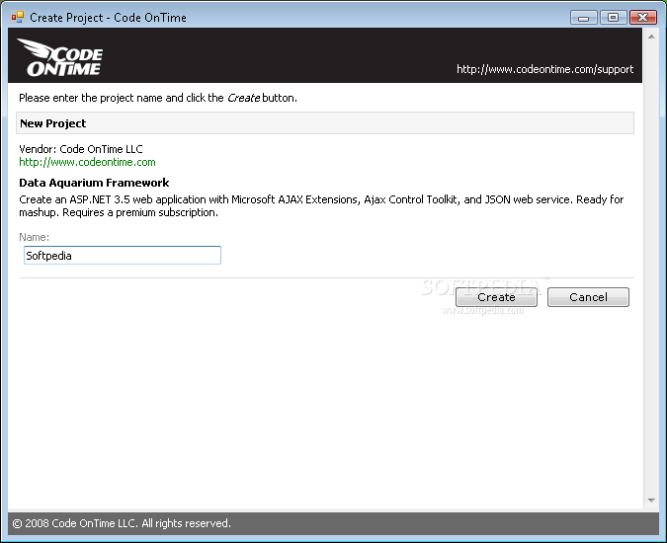Screen dimensions: 667x543
Task: Click the Vendor: Code OnTime LLC text
Action: click(x=81, y=149)
